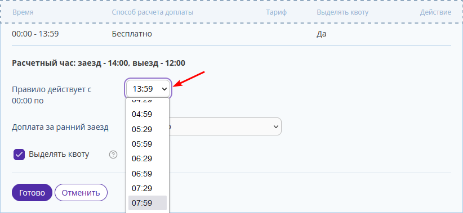Uncheck the Выделять квоту checkbox
This screenshot has width=463, height=213.
19,155
